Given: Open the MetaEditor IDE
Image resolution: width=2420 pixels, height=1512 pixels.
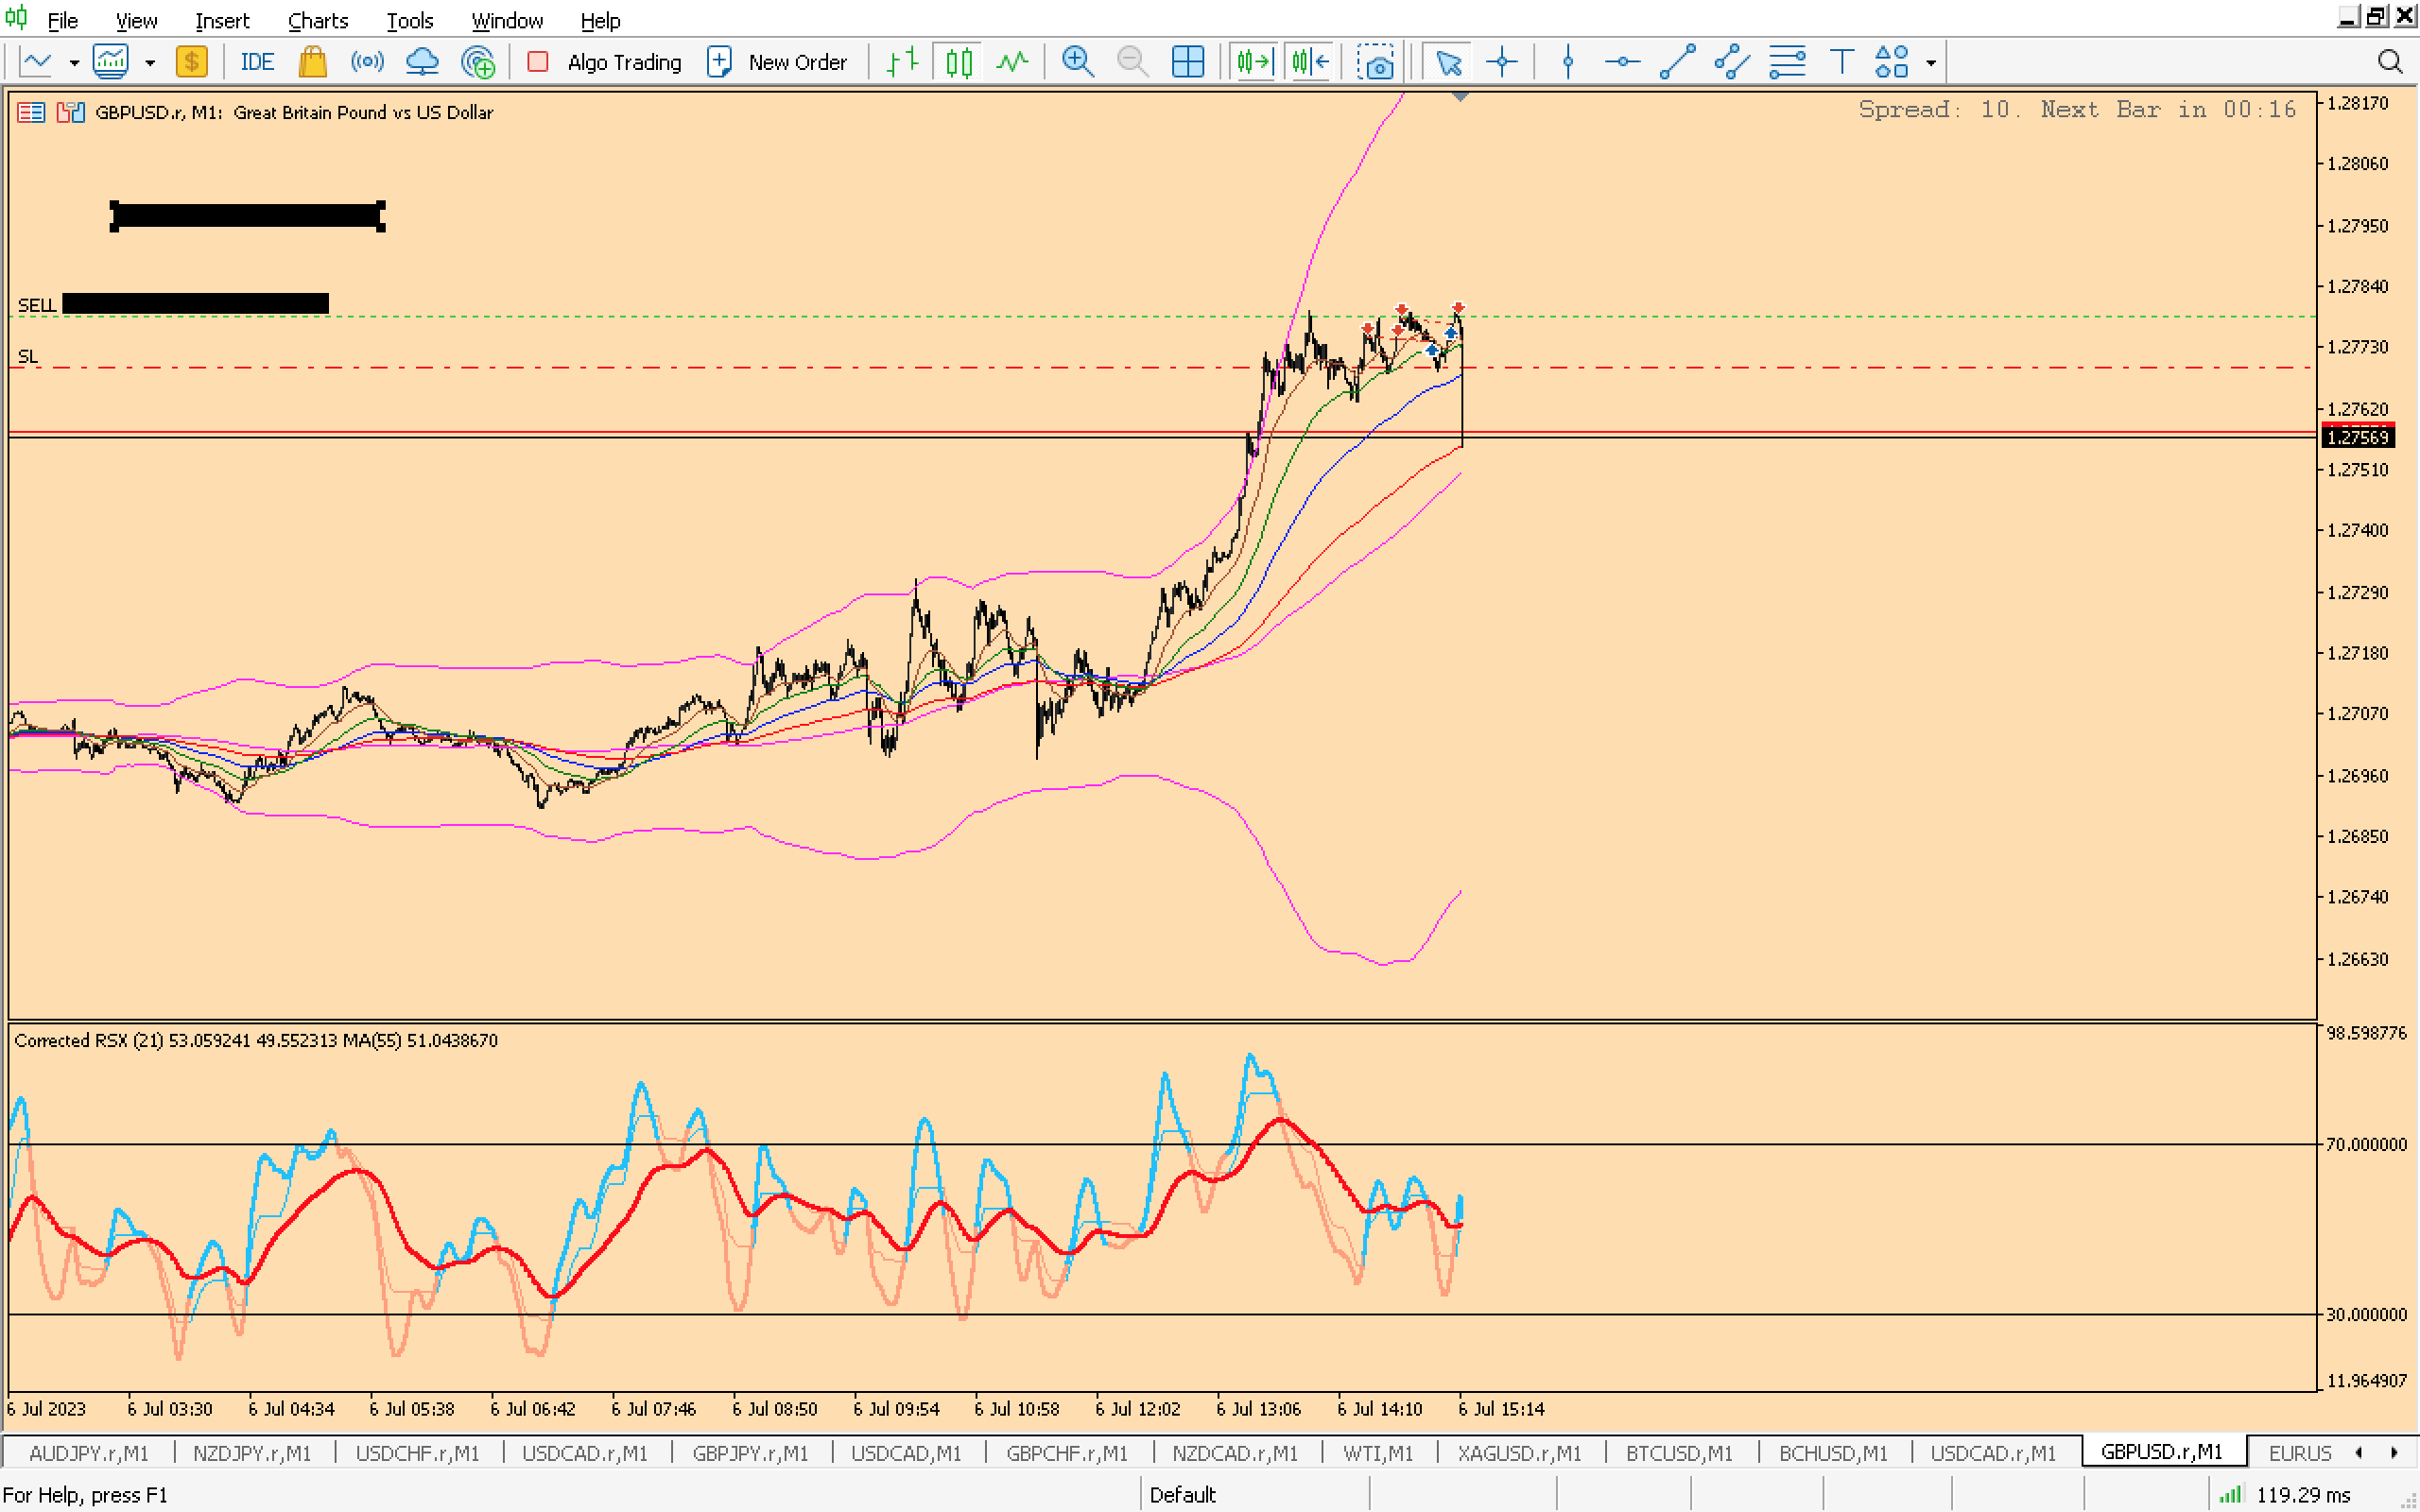Looking at the screenshot, I should [x=257, y=62].
